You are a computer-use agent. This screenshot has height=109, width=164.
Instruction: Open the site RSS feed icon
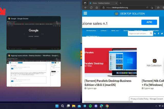click(155, 34)
